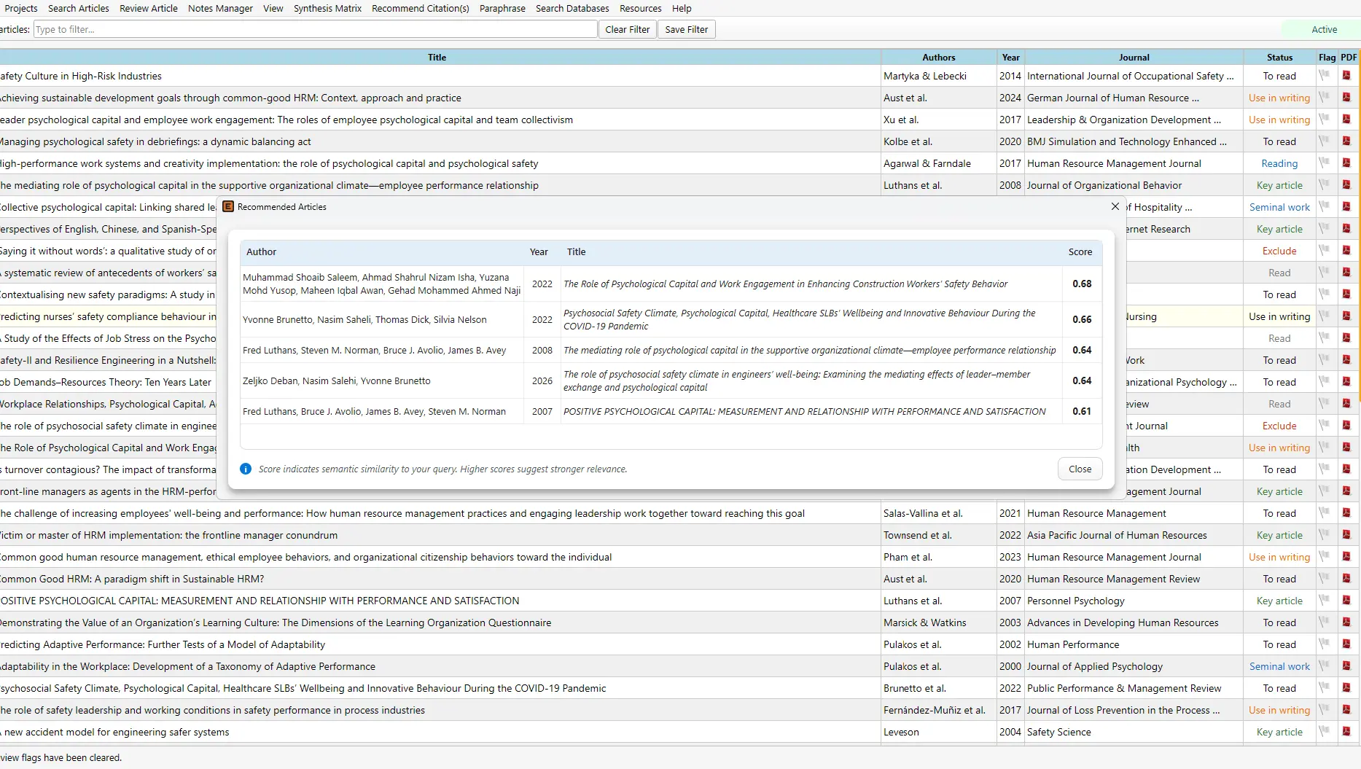Flag the Kolbe et al. 2020 article

(1325, 141)
